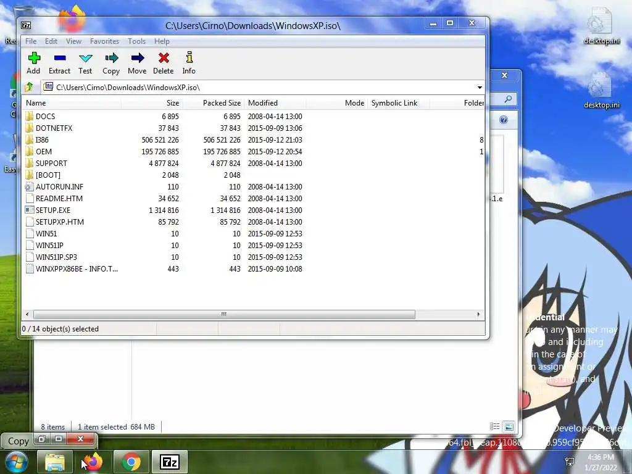Select the OEM folder icon
This screenshot has height=474, width=632.
(x=29, y=152)
